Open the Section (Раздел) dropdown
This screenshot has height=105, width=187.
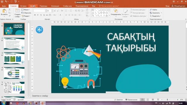(26, 16)
